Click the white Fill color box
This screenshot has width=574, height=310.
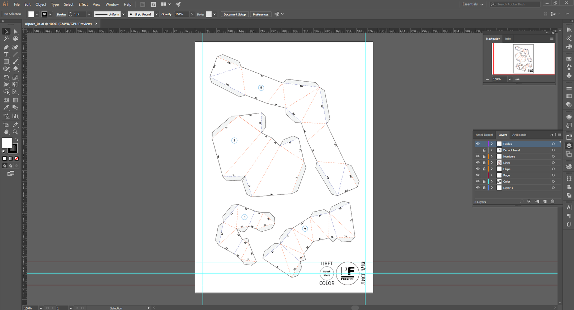7,142
